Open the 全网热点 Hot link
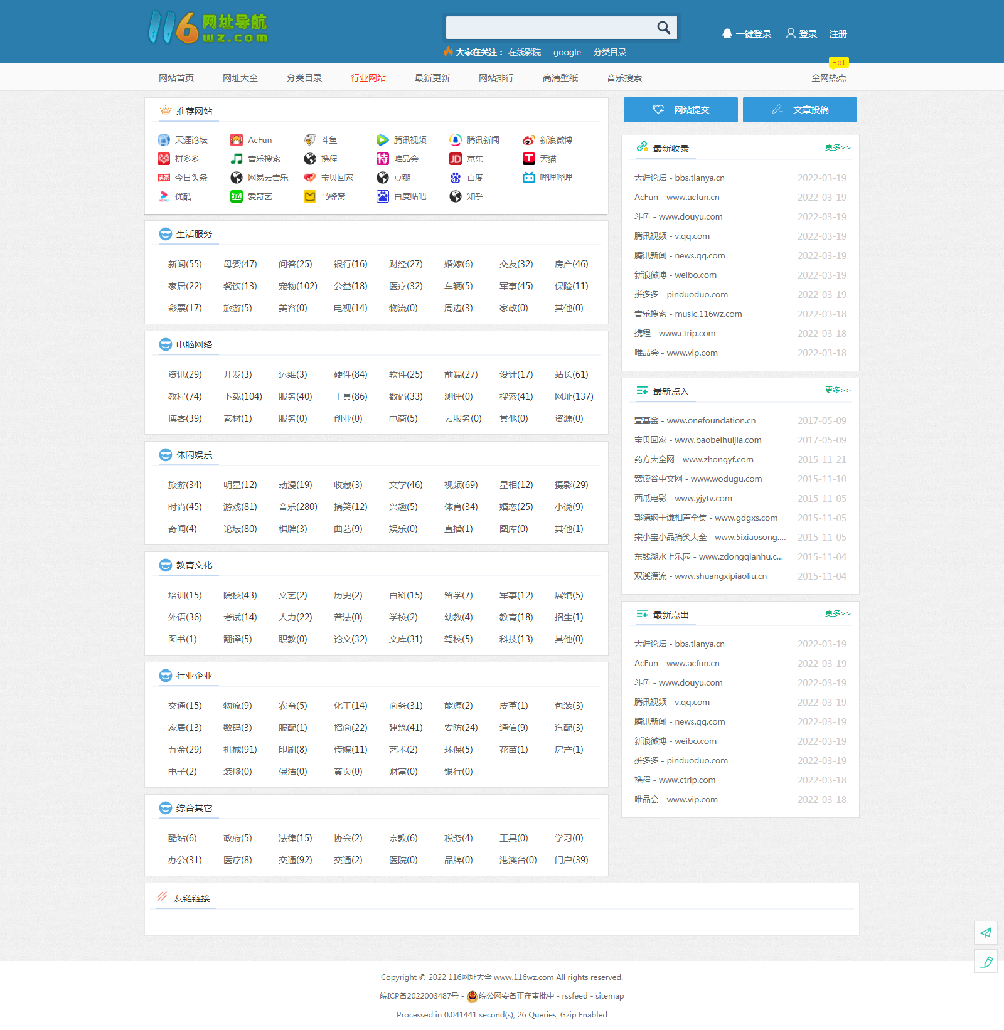 (829, 78)
